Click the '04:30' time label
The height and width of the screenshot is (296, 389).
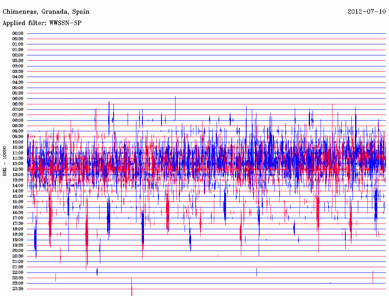click(x=17, y=82)
